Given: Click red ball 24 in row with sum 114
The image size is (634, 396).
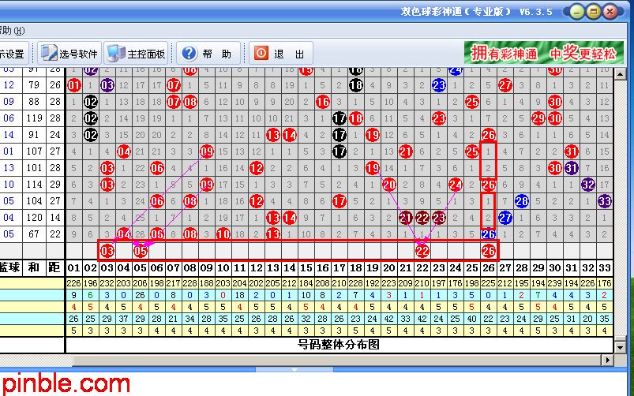Looking at the screenshot, I should (x=456, y=185).
